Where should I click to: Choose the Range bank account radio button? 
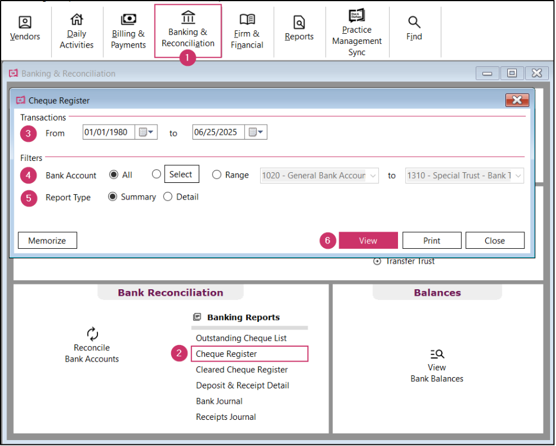[x=217, y=175]
